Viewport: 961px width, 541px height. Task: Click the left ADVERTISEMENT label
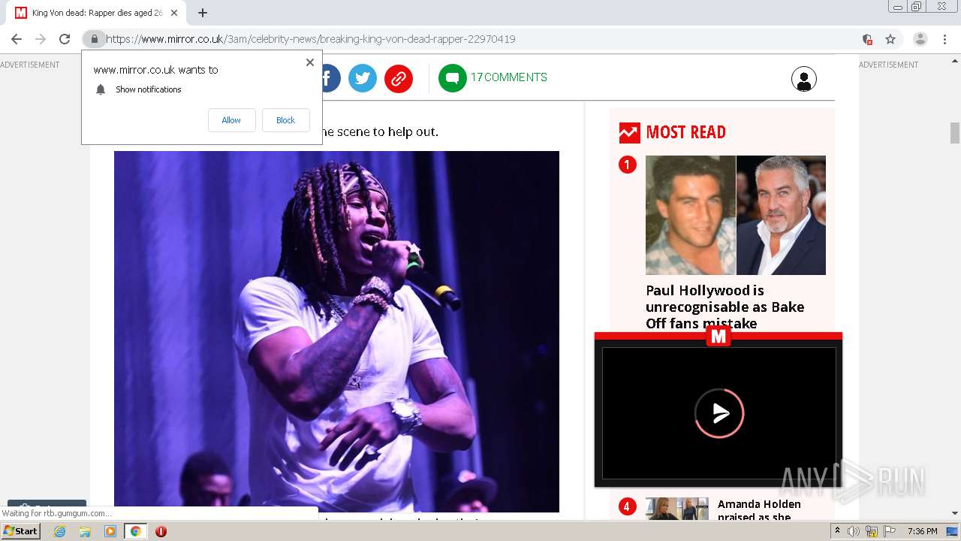(30, 65)
